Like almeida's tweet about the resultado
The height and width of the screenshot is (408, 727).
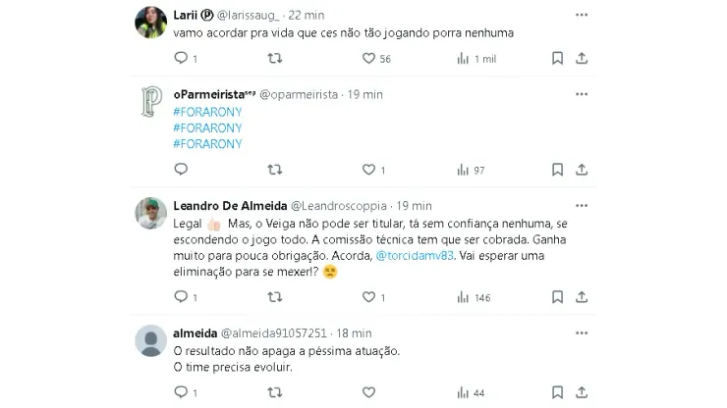(368, 392)
